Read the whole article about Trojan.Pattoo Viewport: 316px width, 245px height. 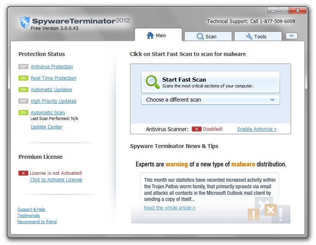pyautogui.click(x=170, y=207)
